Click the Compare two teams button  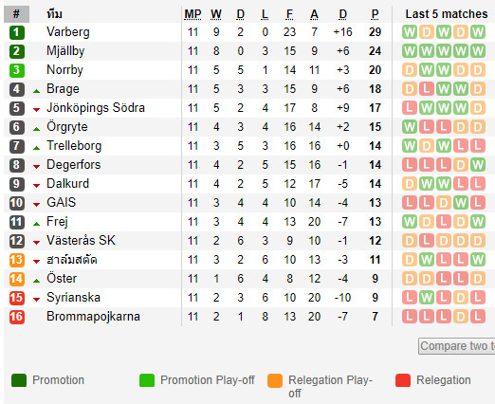coord(457,346)
